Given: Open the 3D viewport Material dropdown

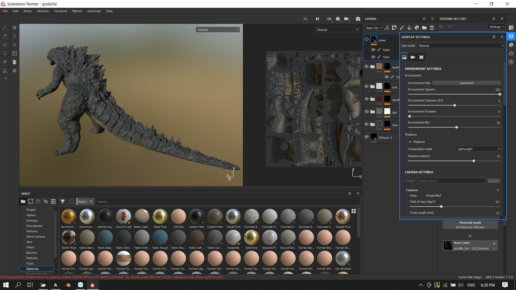Looking at the screenshot, I should [218, 30].
